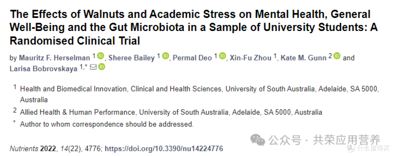Click the Health and Biomedical Innovation affiliation text
Image resolution: width=393 pixels, height=156 pixels.
click(x=199, y=94)
